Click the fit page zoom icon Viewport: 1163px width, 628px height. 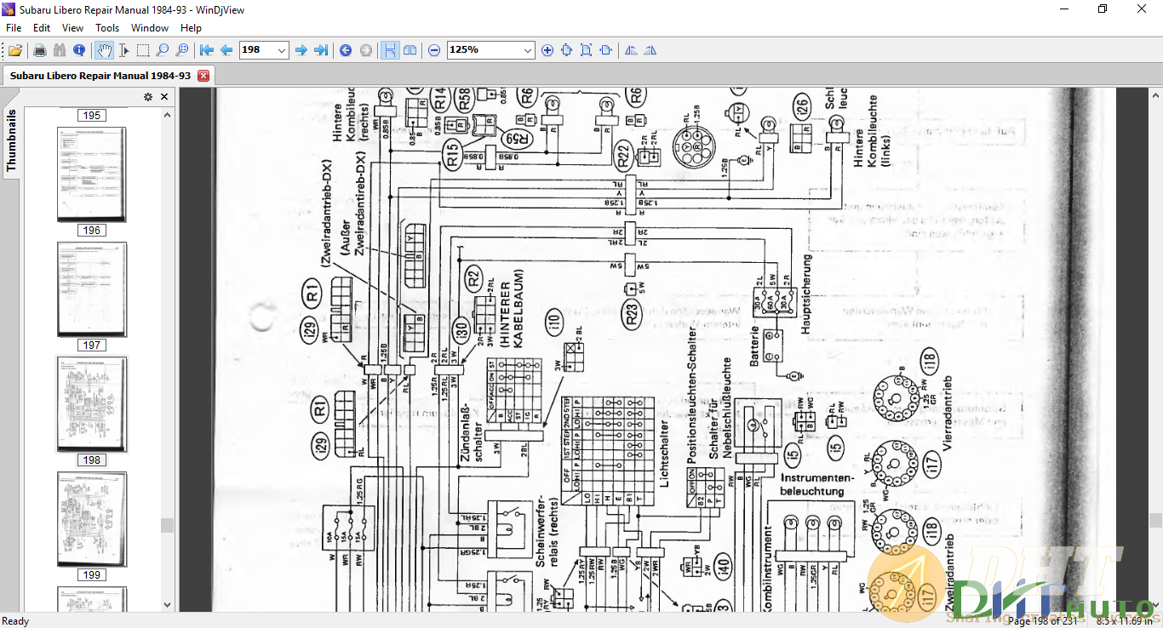tap(586, 50)
